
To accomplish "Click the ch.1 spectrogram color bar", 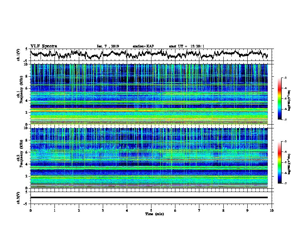I will tap(279, 99).
